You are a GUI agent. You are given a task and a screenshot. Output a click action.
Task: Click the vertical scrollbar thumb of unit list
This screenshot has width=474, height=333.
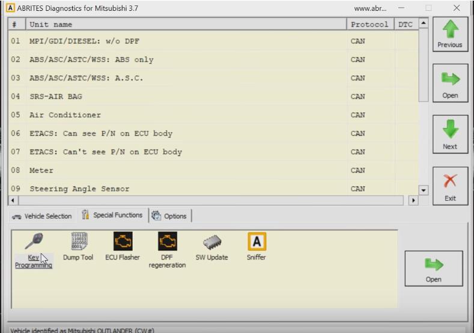coord(424,65)
